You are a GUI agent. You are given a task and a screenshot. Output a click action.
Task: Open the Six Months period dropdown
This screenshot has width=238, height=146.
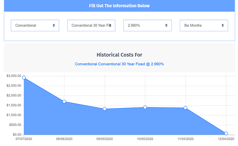204,25
